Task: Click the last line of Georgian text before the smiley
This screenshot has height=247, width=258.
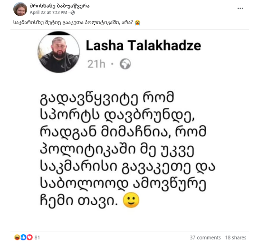Action: (79, 200)
